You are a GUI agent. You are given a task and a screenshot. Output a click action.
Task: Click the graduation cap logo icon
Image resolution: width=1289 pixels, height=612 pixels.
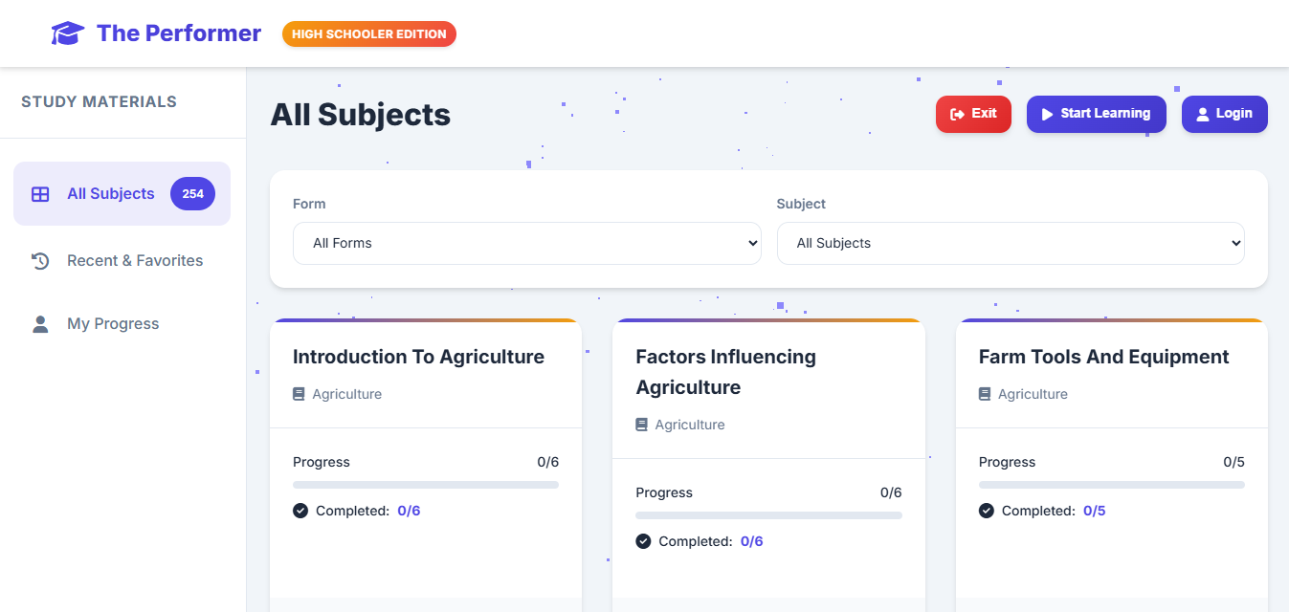pos(67,33)
